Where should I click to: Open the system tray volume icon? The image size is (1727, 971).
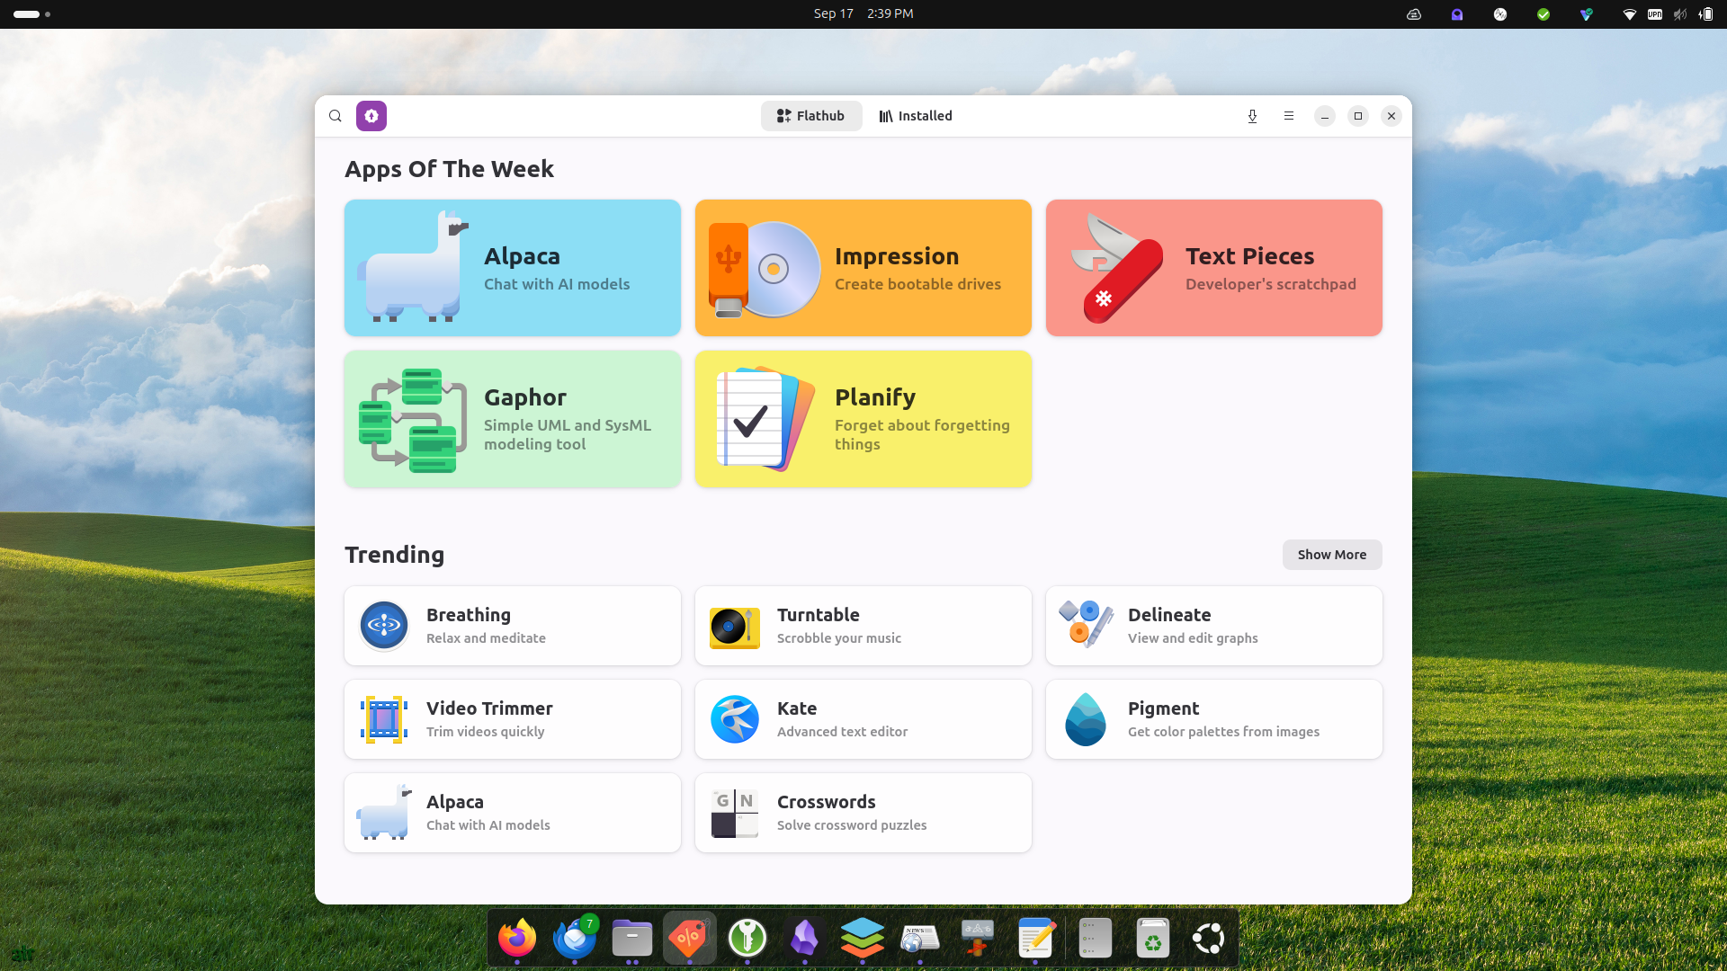click(x=1679, y=14)
